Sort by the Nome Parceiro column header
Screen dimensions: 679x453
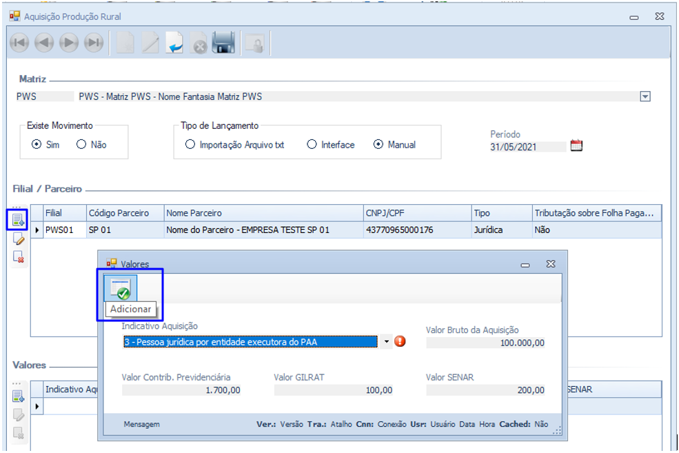click(x=262, y=213)
